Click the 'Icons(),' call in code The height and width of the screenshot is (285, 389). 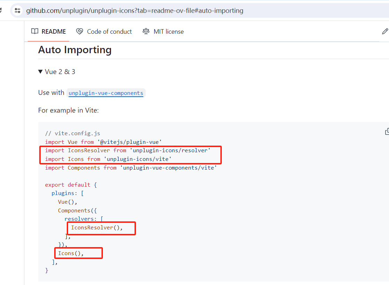click(71, 253)
